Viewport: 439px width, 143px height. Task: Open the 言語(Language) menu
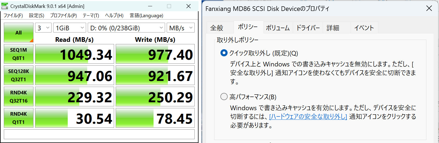pos(146,16)
